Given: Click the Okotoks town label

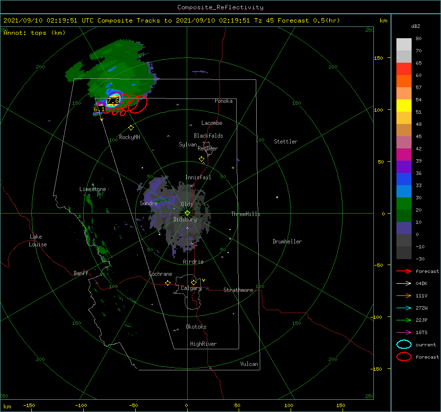Looking at the screenshot, I should [x=196, y=327].
